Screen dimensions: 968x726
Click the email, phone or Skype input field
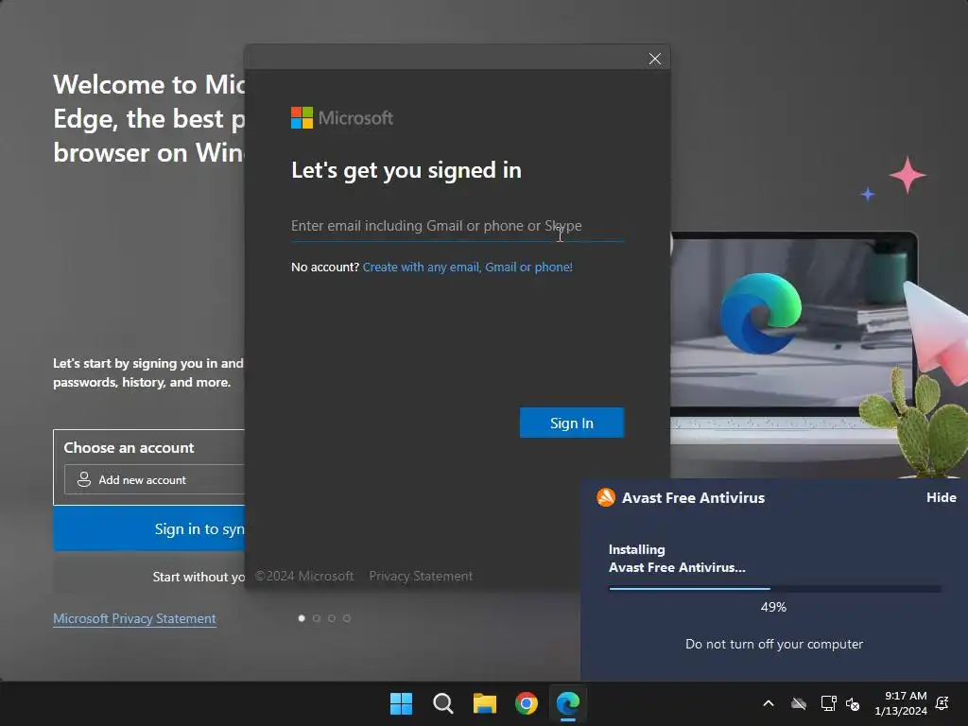(458, 226)
